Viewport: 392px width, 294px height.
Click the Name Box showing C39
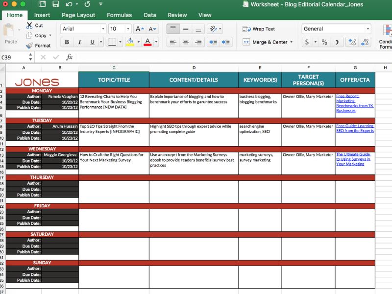(x=14, y=57)
